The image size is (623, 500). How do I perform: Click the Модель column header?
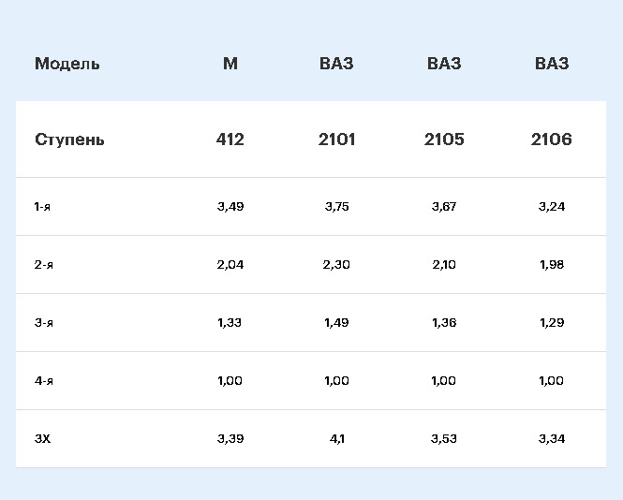[x=67, y=64]
